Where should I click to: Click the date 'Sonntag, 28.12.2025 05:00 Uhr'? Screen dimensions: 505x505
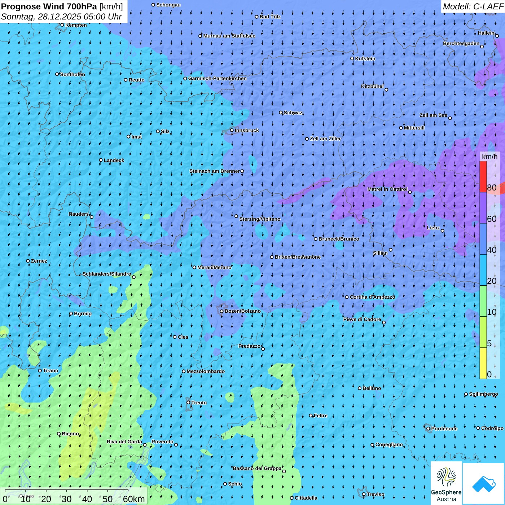[61, 17]
